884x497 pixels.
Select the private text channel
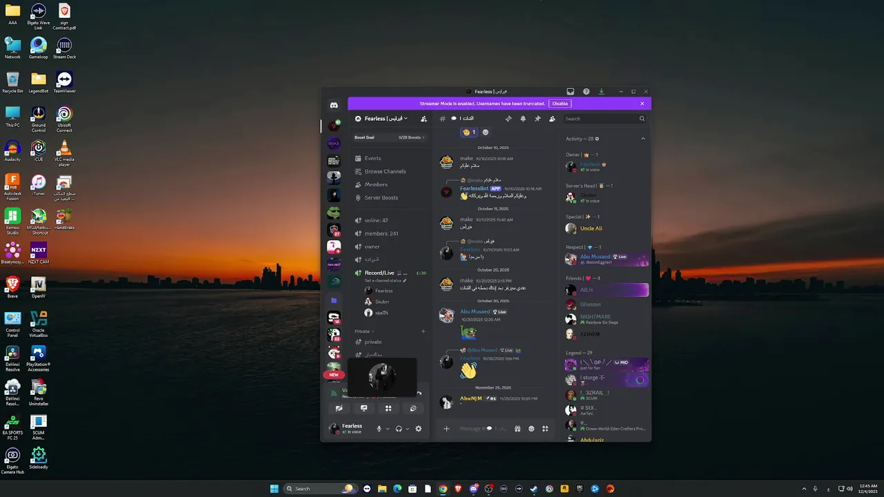click(x=389, y=342)
